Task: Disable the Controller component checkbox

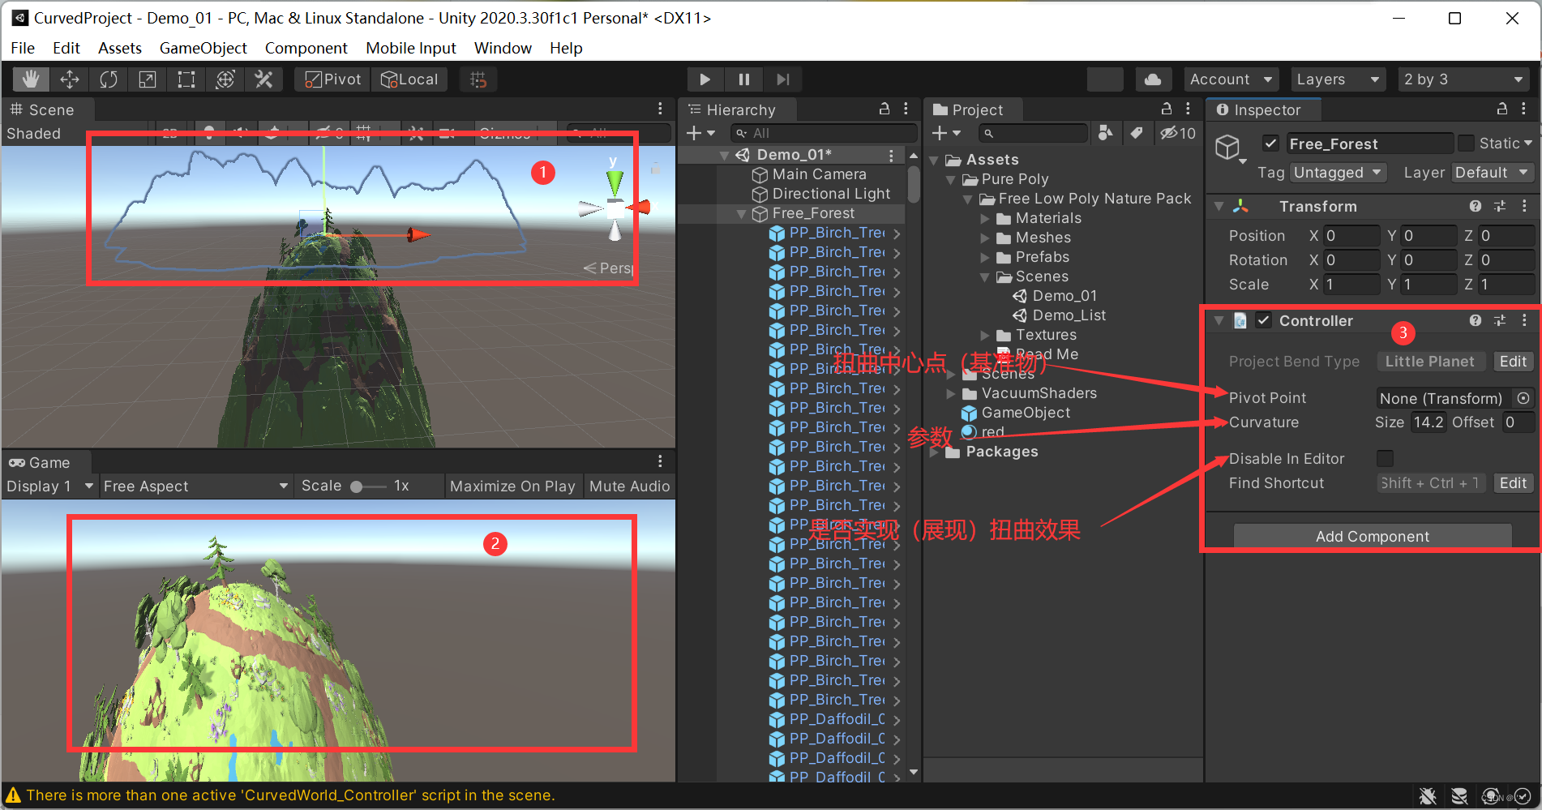Action: click(1263, 320)
